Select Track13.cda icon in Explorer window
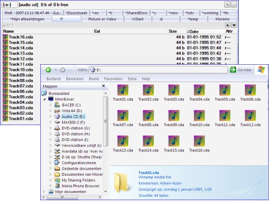Image resolution: width=272 pixels, height=204 pixels. click(x=123, y=141)
